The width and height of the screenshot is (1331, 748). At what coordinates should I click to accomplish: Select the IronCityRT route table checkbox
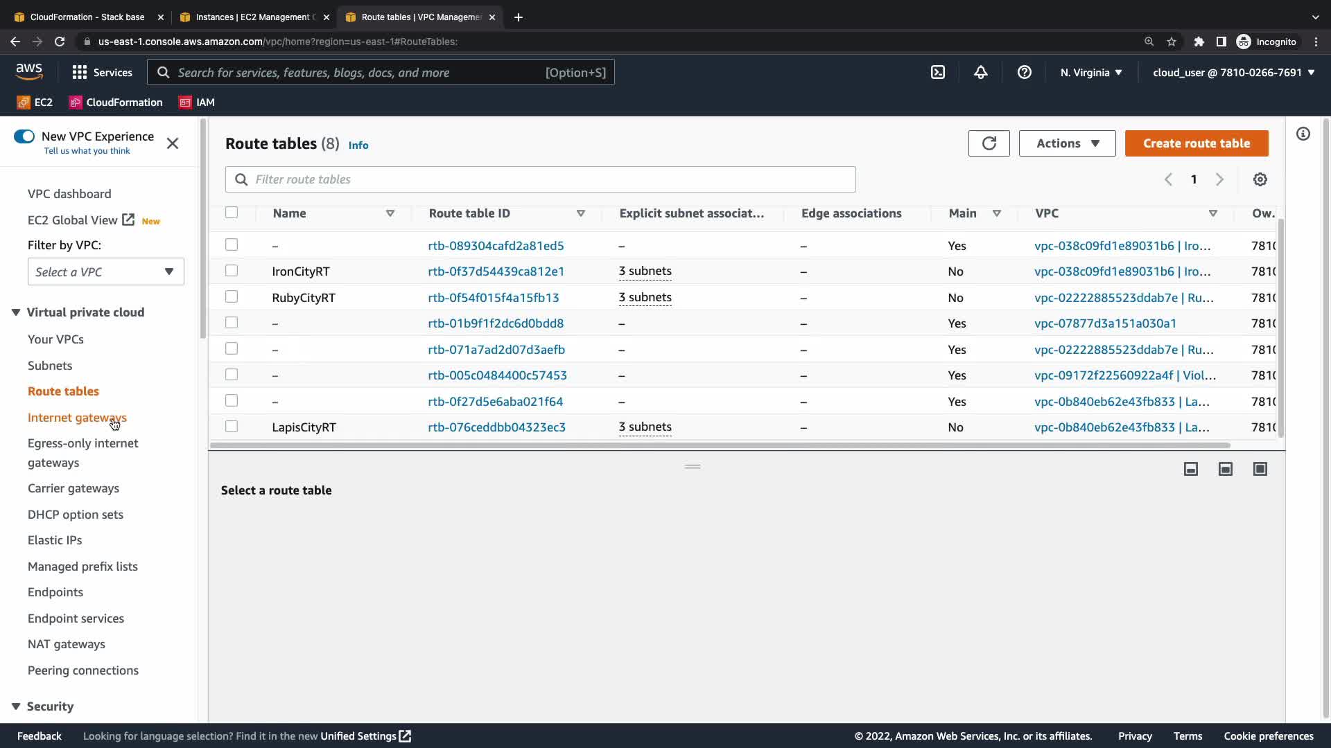click(232, 271)
